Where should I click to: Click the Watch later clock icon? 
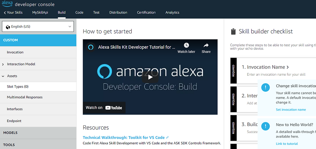(x=186, y=45)
